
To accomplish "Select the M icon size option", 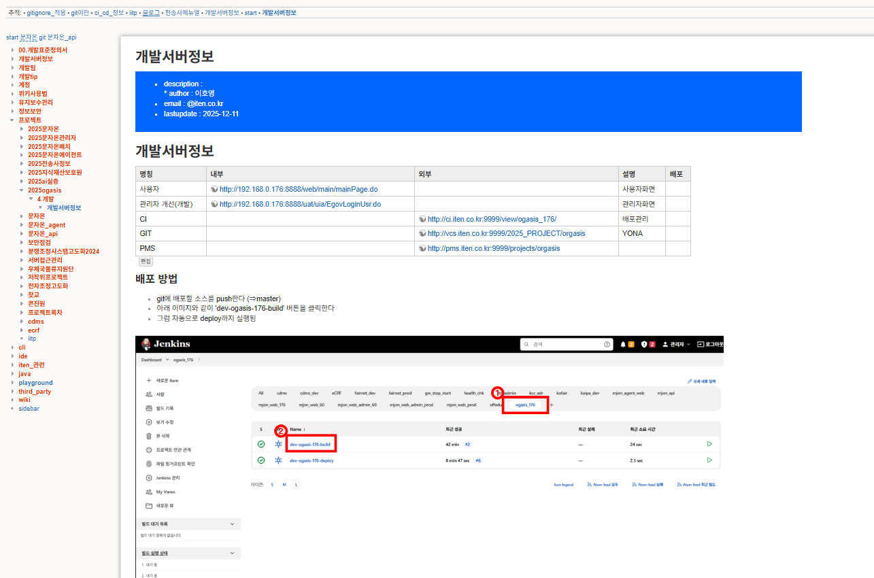I will coord(284,485).
